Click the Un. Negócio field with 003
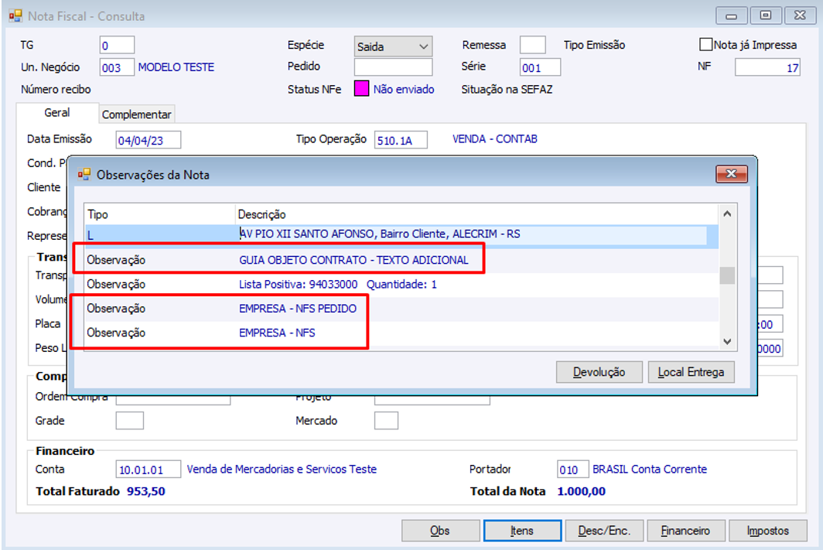The height and width of the screenshot is (550, 823). coord(117,67)
